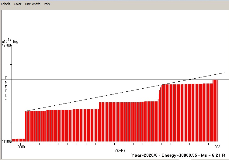Click the vertical ENERGY axis title
Screen dimensions: 229x160
[6, 89]
